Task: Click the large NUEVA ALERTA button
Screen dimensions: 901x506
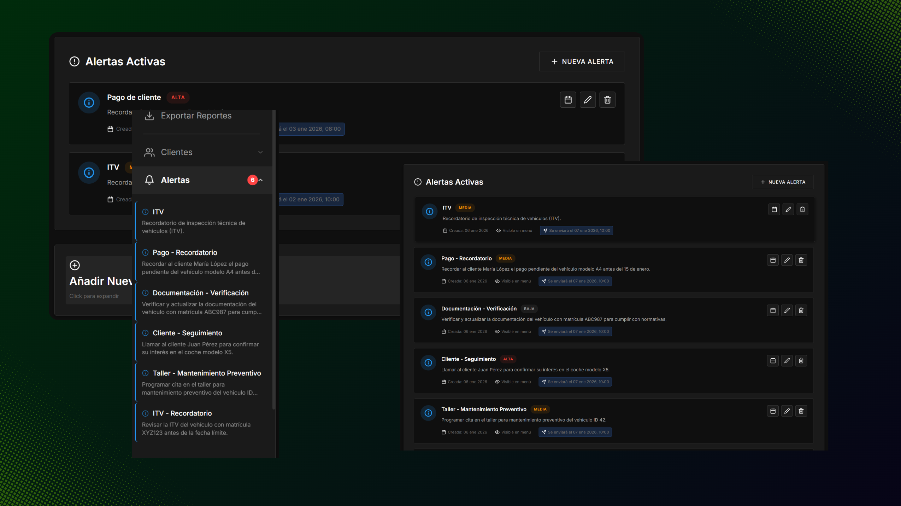Action: pyautogui.click(x=582, y=62)
